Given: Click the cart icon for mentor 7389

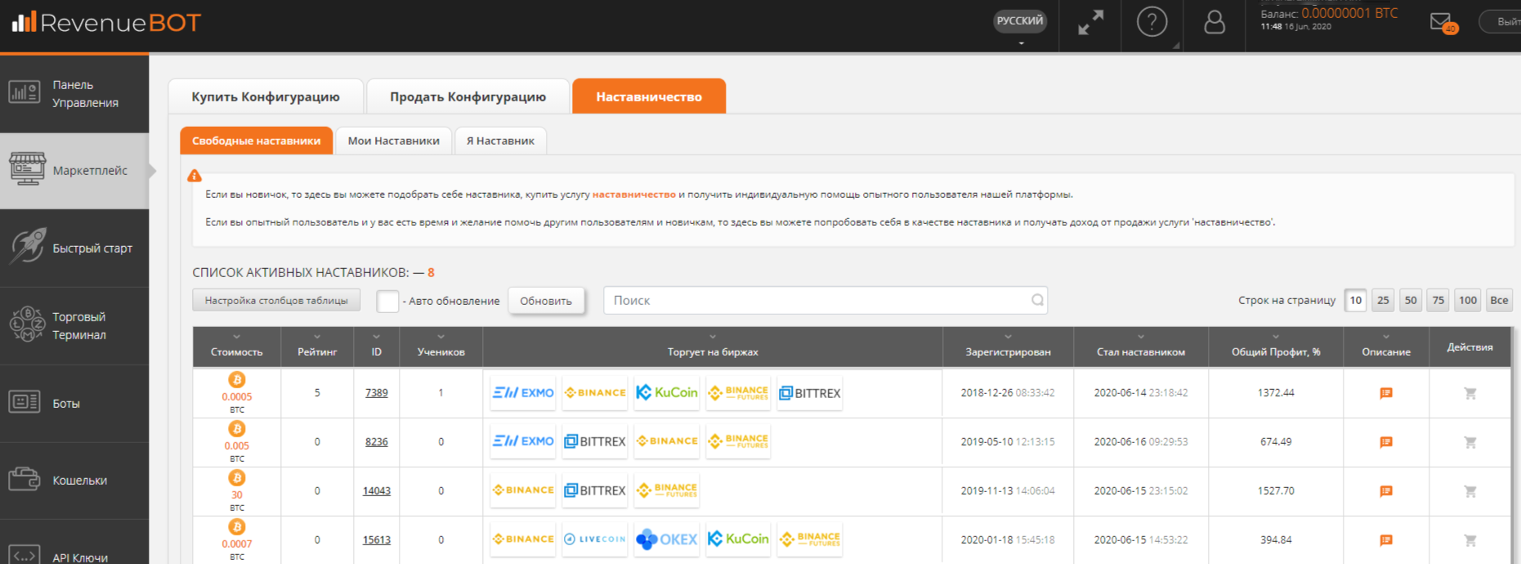Looking at the screenshot, I should [x=1470, y=393].
